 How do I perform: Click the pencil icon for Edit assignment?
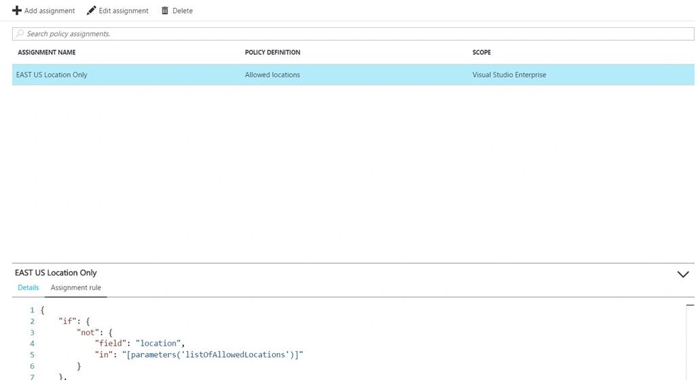click(92, 10)
